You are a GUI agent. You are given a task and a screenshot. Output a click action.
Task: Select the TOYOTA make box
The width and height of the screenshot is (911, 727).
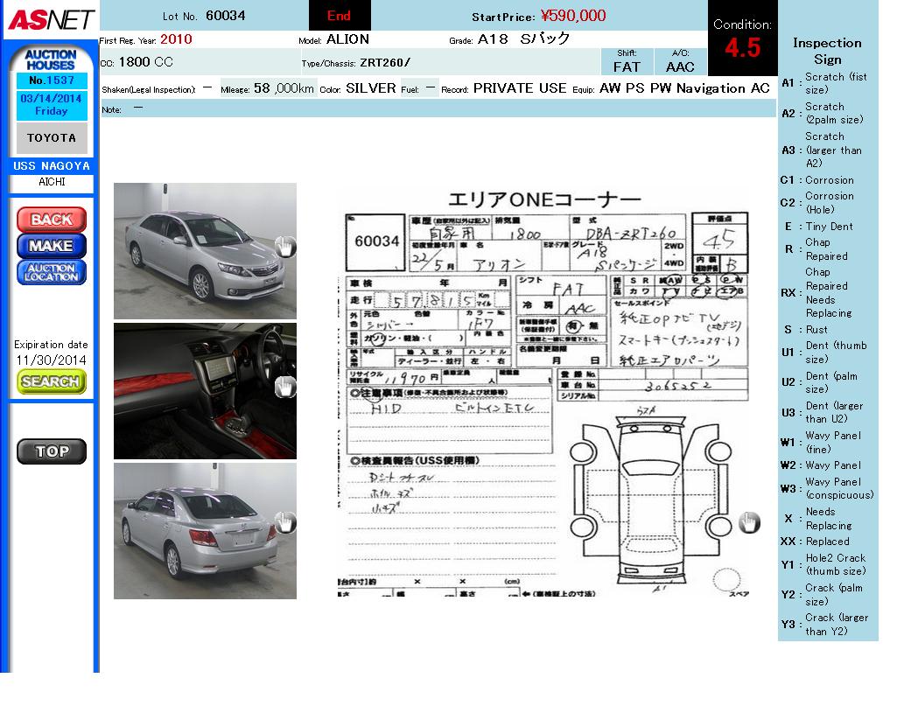(52, 138)
